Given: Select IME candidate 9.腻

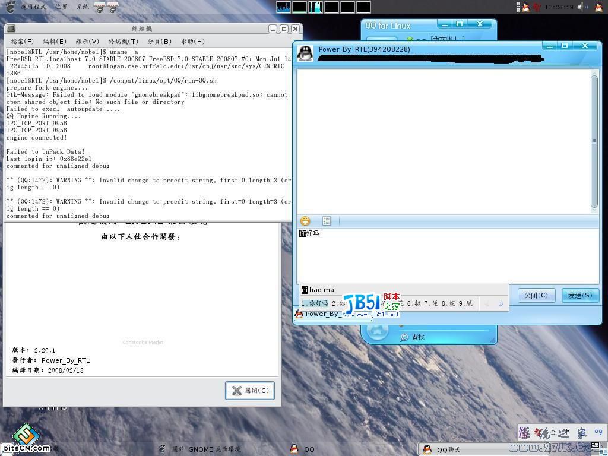Looking at the screenshot, I should coord(465,303).
